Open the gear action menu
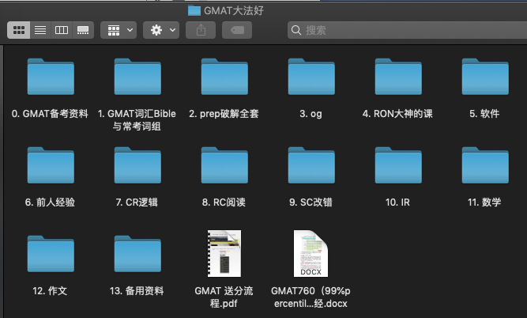 [x=161, y=30]
